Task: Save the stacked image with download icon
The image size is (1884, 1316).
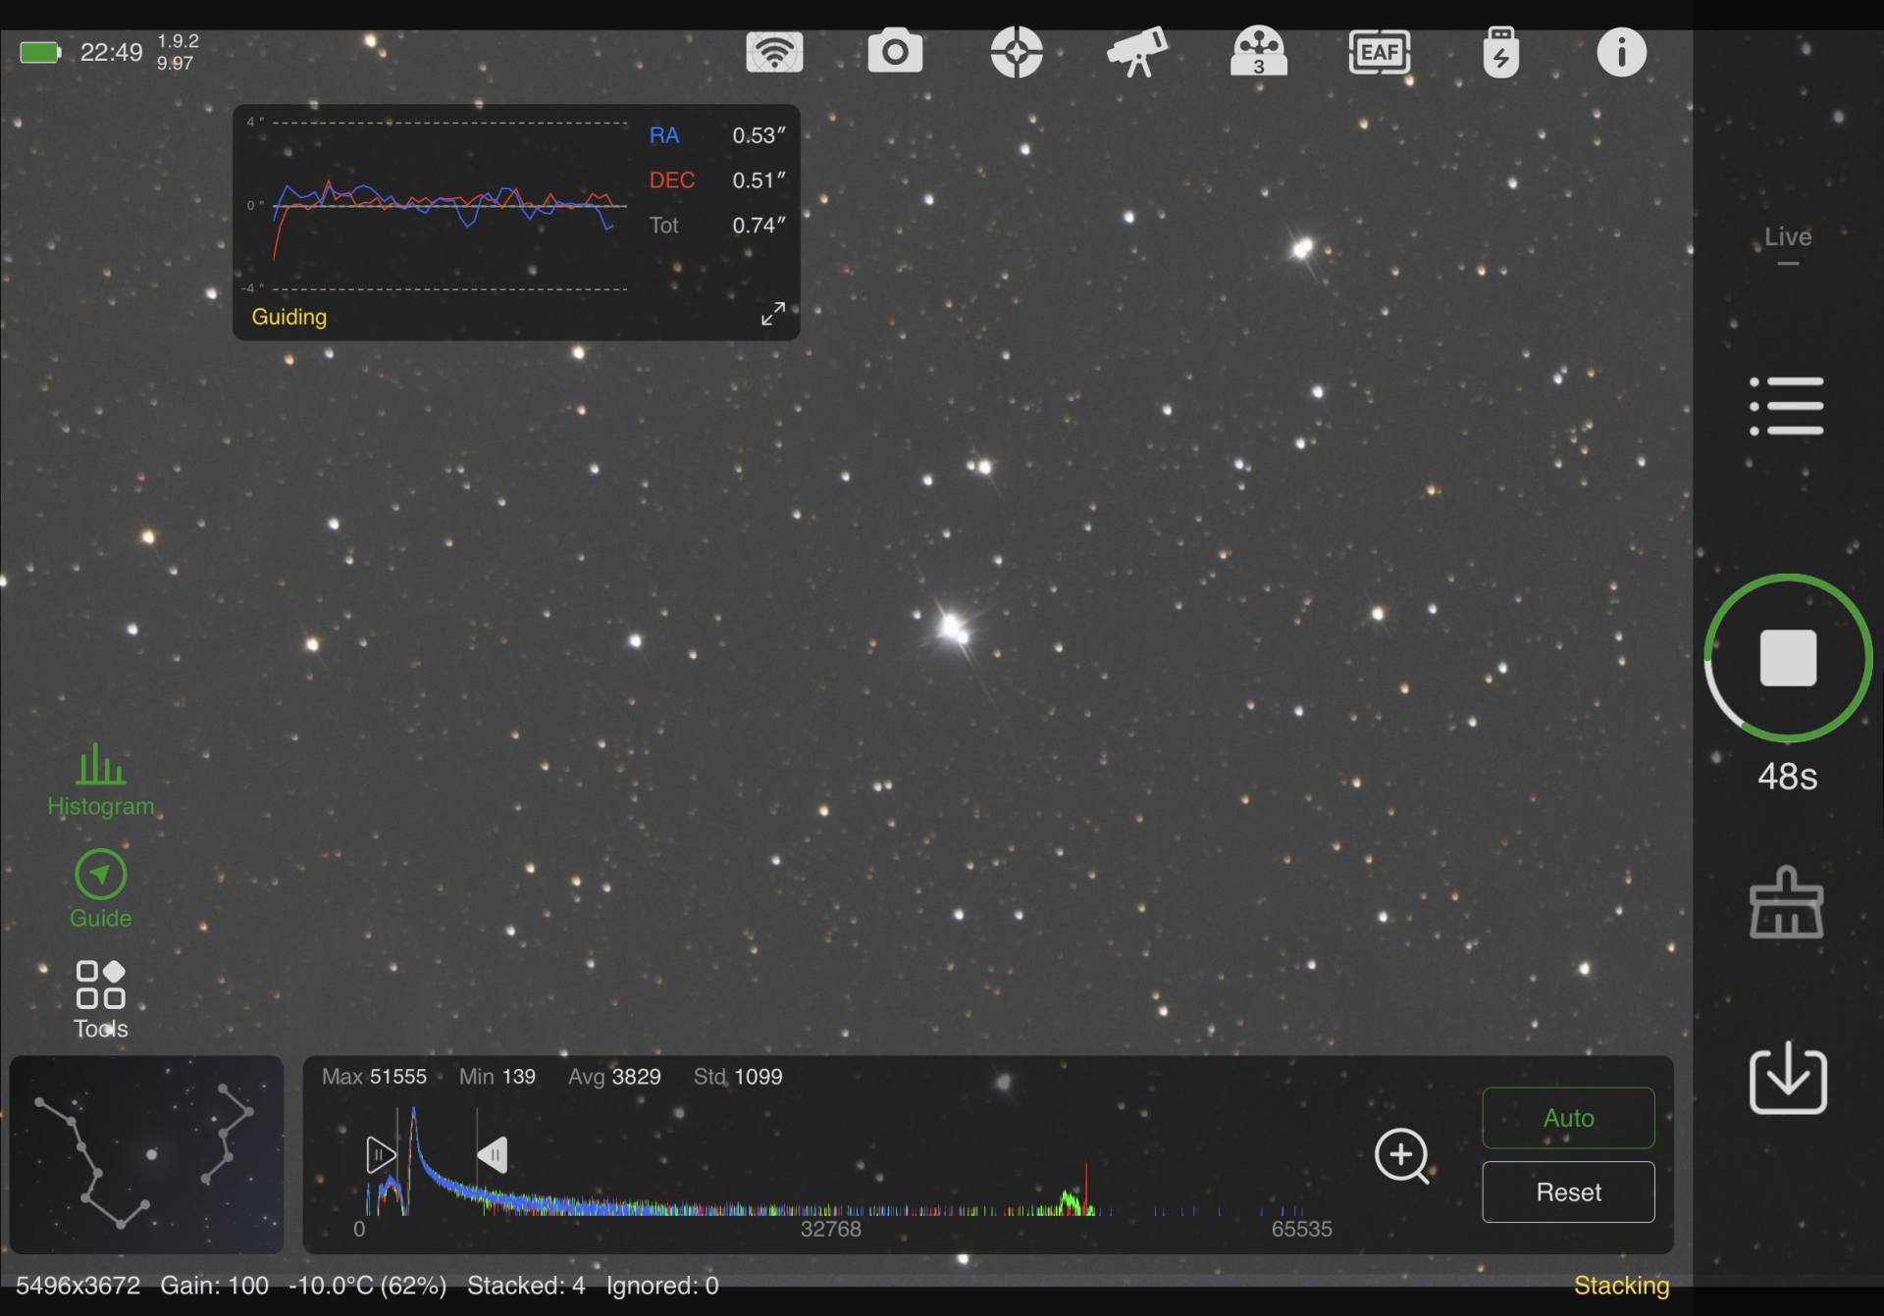Action: tap(1788, 1078)
